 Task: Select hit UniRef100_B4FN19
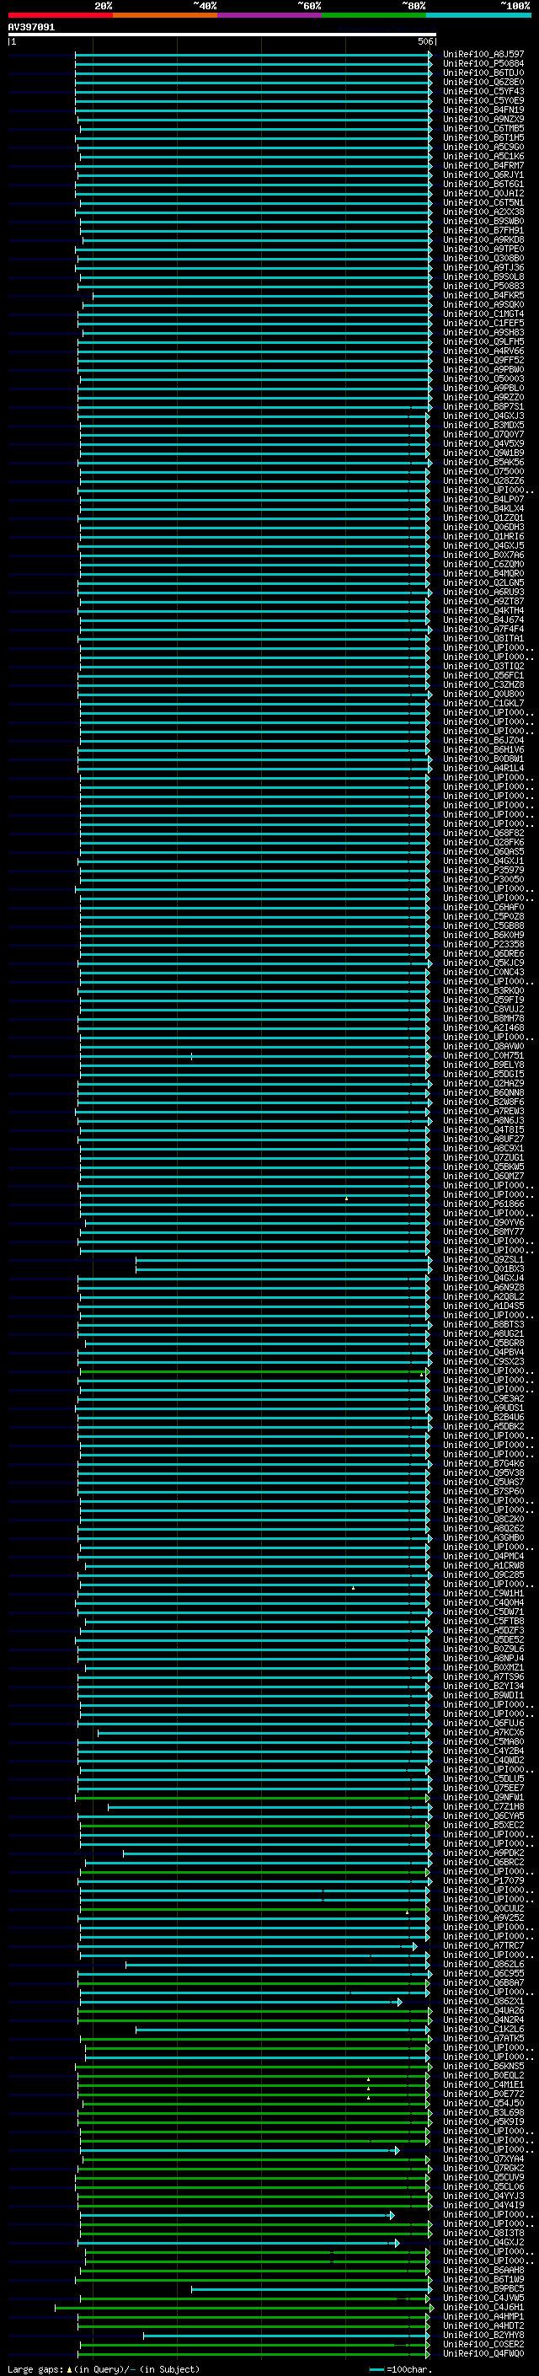[483, 110]
